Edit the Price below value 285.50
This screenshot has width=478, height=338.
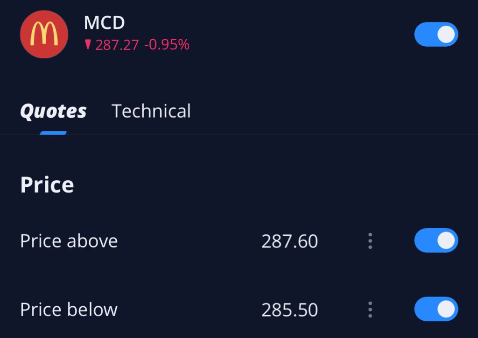289,310
